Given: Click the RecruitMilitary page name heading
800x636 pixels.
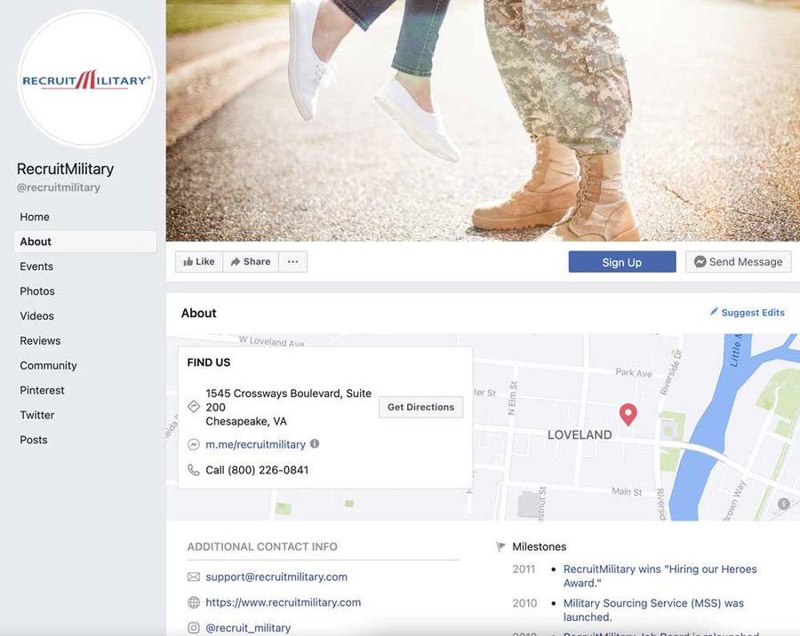Looking at the screenshot, I should click(65, 169).
